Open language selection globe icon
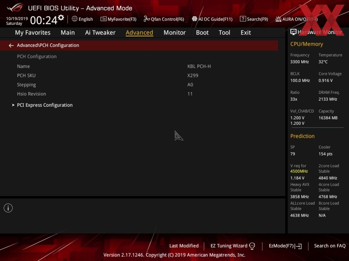The image size is (349, 261). point(74,19)
